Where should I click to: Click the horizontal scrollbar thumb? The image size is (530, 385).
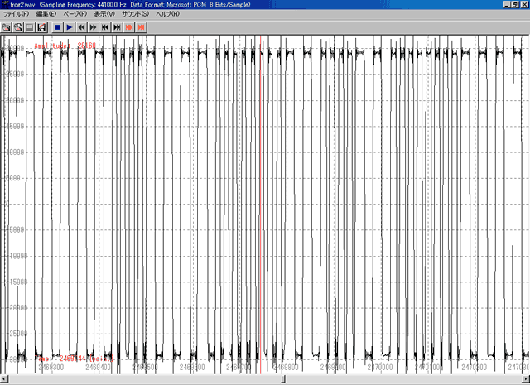[x=284, y=379]
